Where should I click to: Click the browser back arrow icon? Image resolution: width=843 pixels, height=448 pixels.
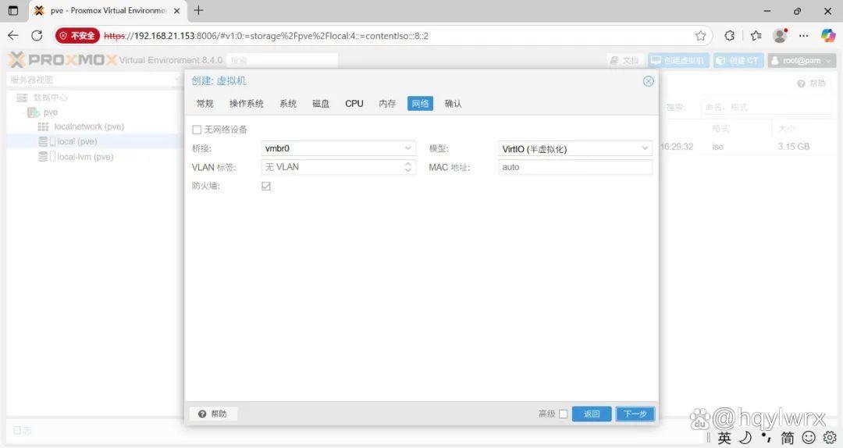pos(13,35)
